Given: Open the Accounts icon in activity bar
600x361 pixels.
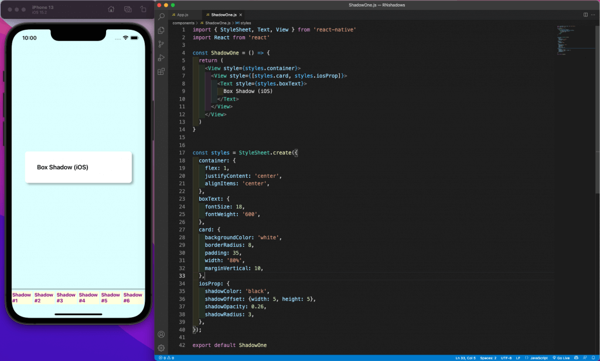Looking at the screenshot, I should (x=161, y=335).
